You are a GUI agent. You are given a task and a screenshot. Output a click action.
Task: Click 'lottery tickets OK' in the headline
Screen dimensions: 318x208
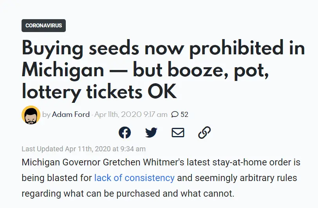[x=99, y=91]
